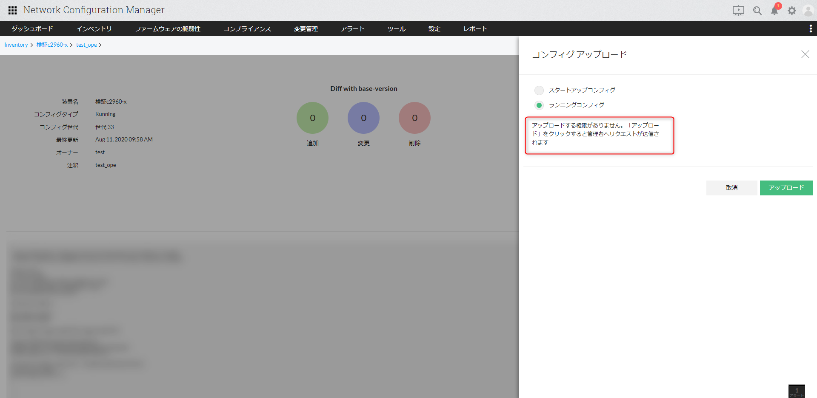
Task: Click the green アップロード button
Action: point(786,188)
